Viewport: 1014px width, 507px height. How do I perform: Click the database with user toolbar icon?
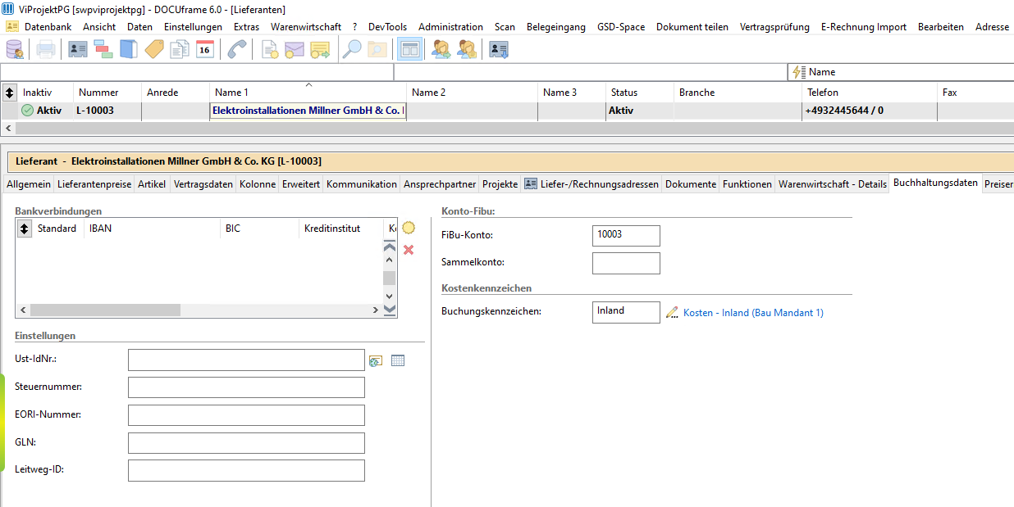15,49
